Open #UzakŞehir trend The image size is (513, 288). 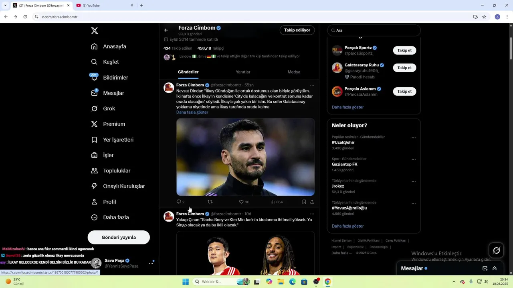(343, 142)
